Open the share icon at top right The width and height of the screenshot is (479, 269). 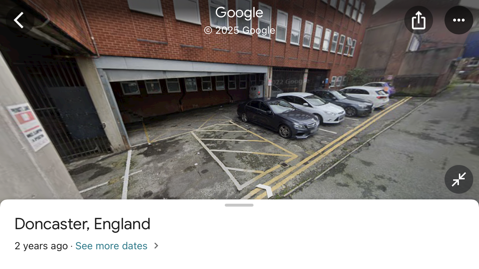click(x=419, y=20)
